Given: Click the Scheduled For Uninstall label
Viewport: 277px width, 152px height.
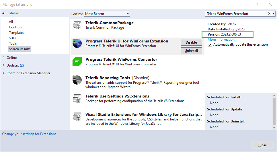Looking at the screenshot, I should [x=226, y=121].
